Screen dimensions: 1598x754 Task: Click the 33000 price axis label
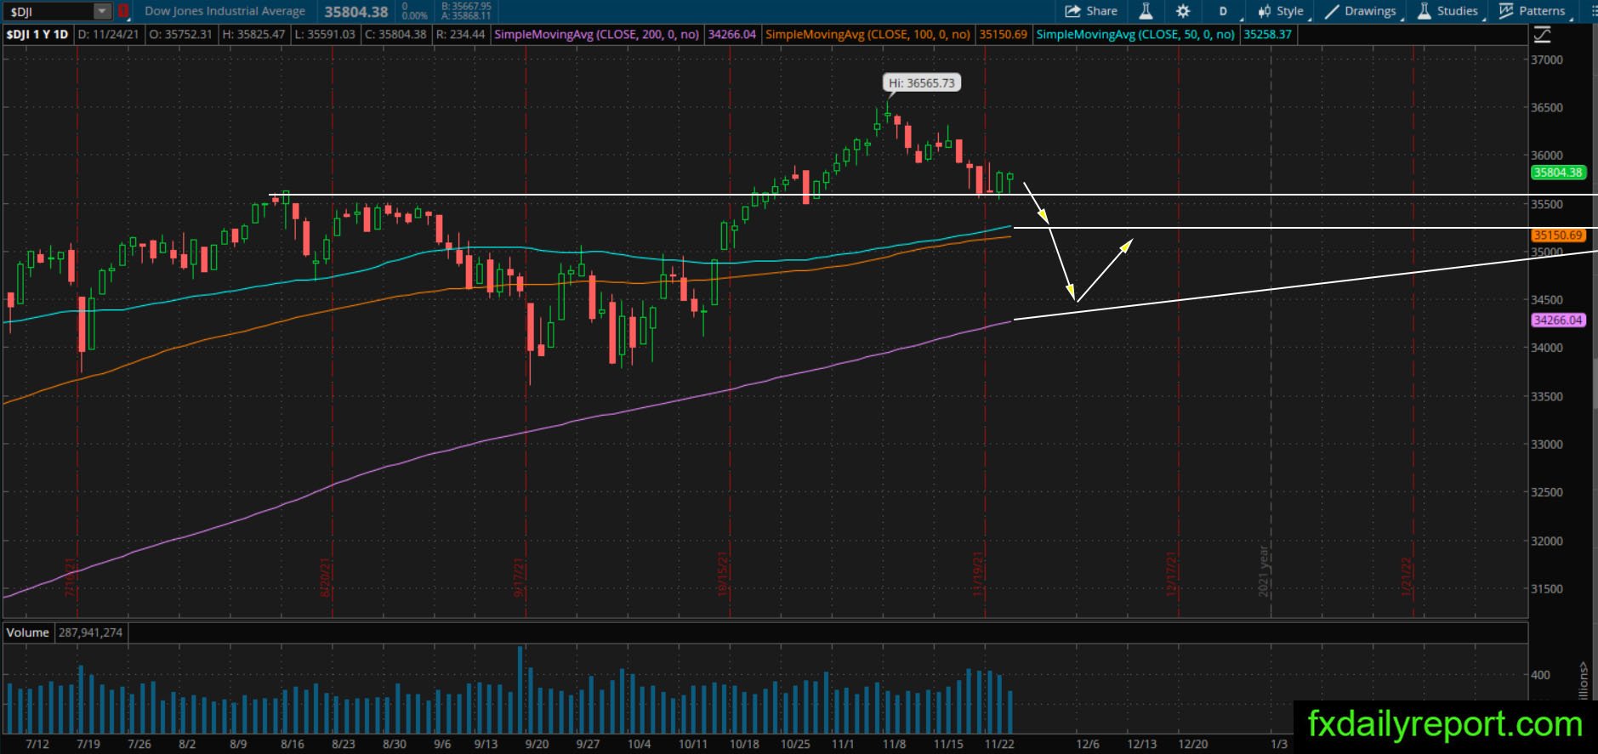[1547, 445]
